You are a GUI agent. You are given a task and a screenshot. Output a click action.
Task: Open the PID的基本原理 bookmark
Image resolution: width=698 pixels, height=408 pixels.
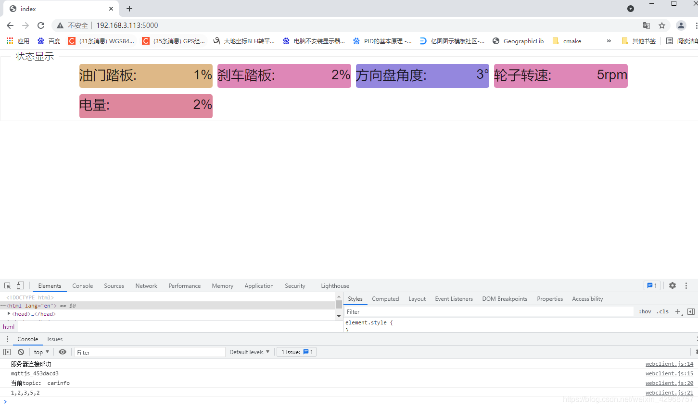coord(382,41)
